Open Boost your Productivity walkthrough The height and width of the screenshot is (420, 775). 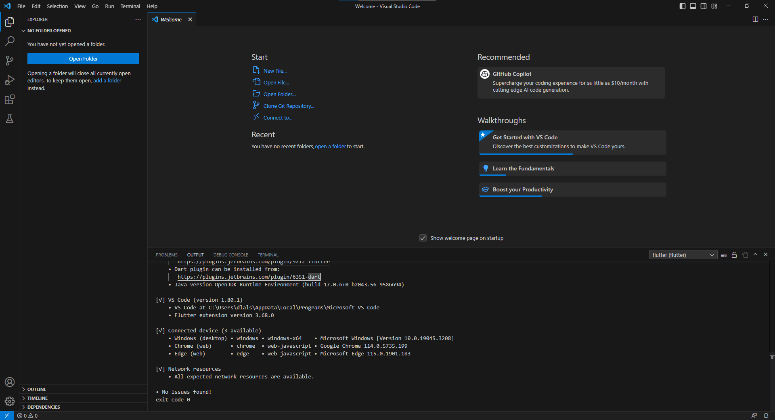click(x=572, y=190)
